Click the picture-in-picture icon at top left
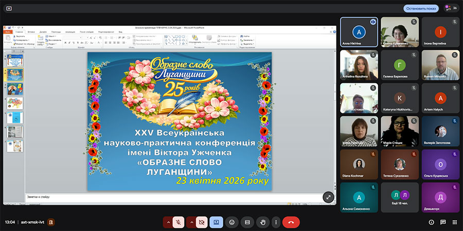This screenshot has width=463, height=231. point(9,8)
